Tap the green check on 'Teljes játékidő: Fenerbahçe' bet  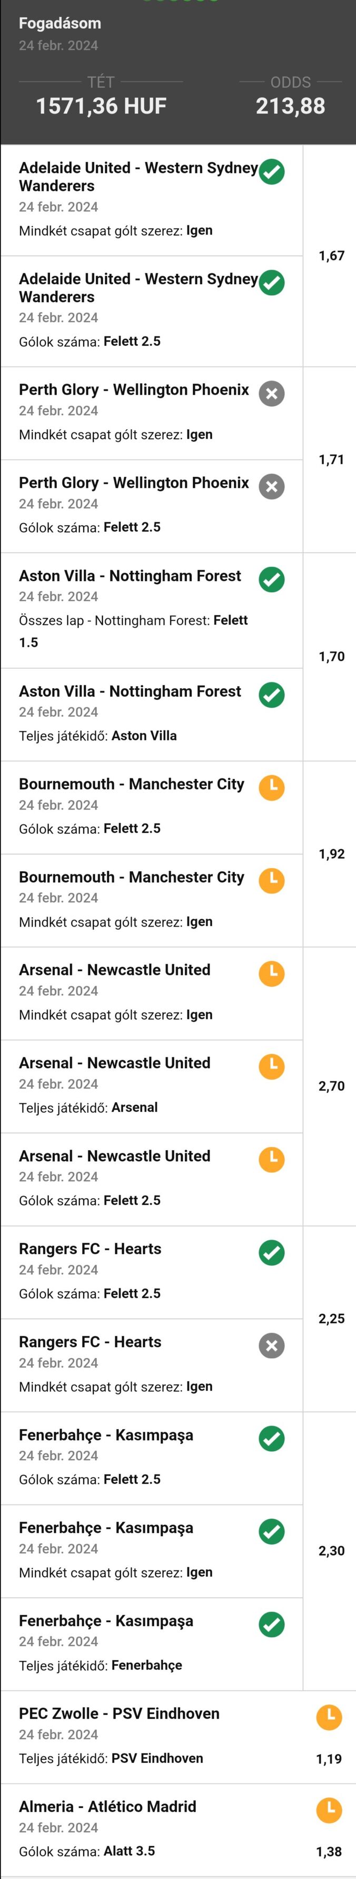point(272,1624)
